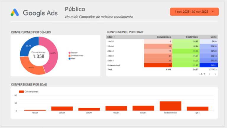Toggle Male legend item in donut chart

(73, 58)
